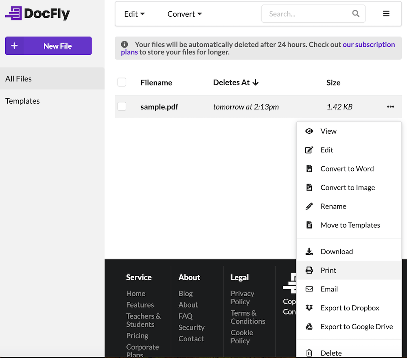Open the three-dots menu for sample.pdf

[x=390, y=106]
